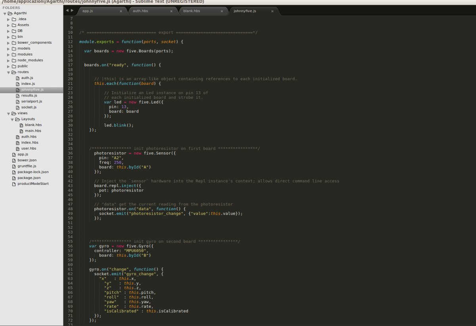Expand the bin folder arrow

[x=9, y=37]
